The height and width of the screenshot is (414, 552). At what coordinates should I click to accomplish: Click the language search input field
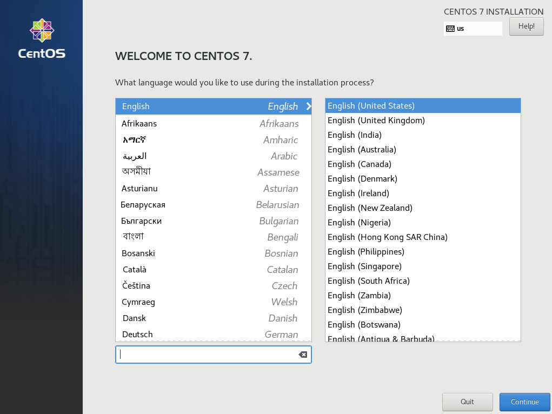click(205, 355)
